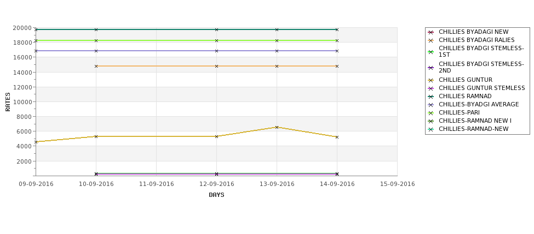Click the Pari data point on 12-09-2016

point(216,41)
